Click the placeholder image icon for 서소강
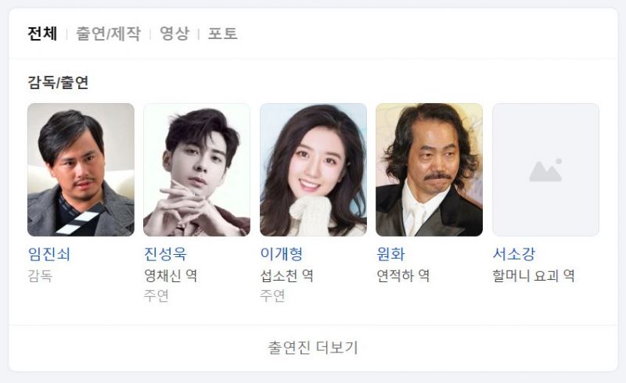The width and height of the screenshot is (626, 383). click(545, 170)
